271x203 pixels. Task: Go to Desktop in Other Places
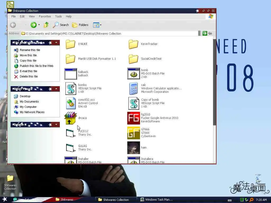pyautogui.click(x=25, y=96)
